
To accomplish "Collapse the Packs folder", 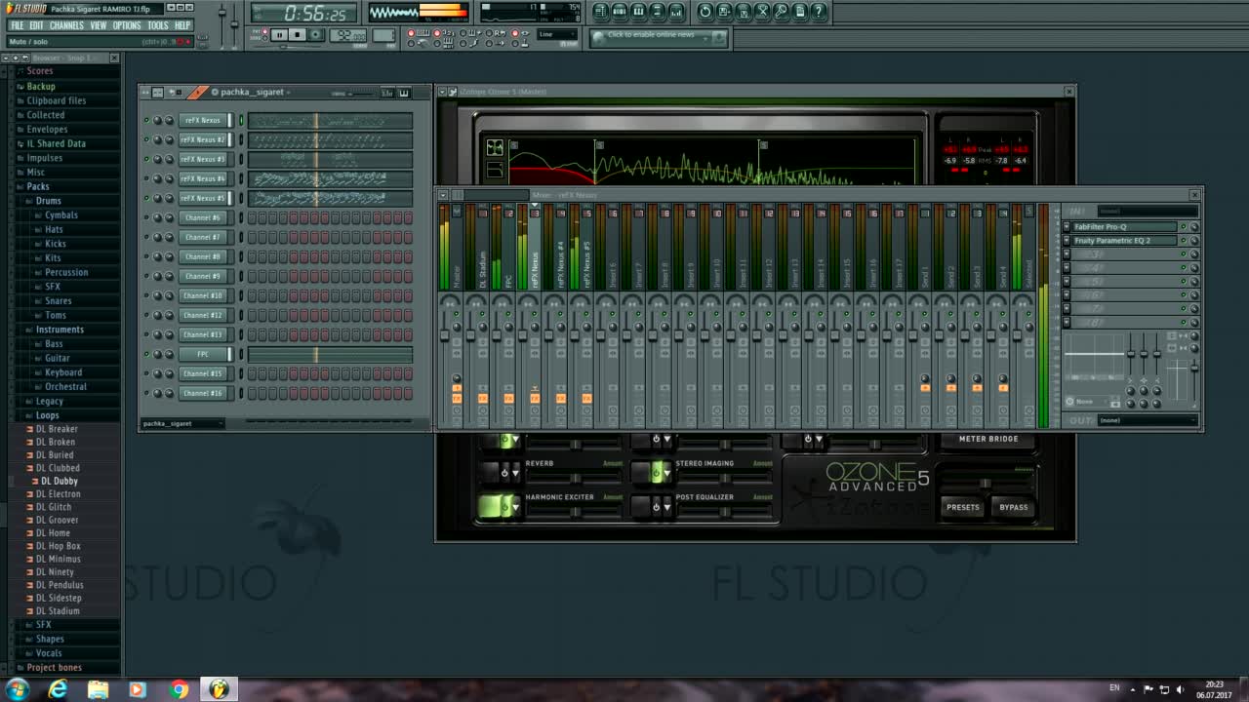I will pyautogui.click(x=38, y=186).
